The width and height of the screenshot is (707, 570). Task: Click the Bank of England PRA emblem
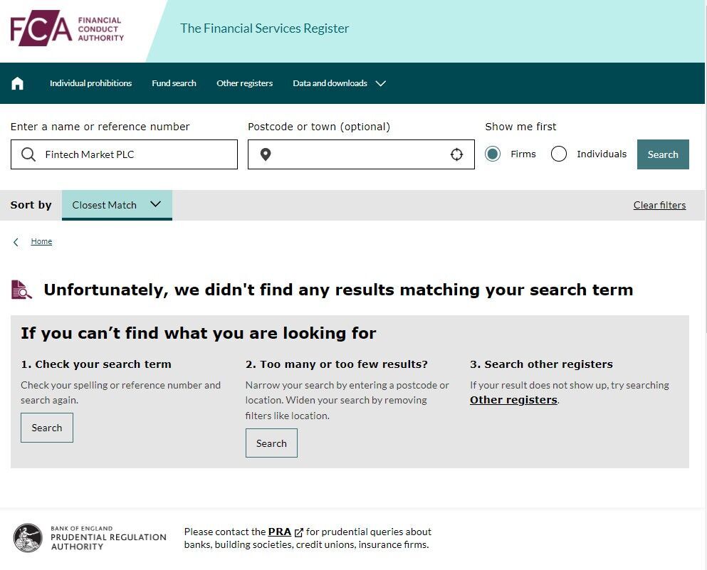[x=28, y=537]
